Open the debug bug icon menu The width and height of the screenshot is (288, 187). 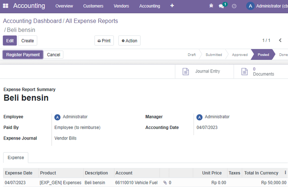tap(211, 6)
